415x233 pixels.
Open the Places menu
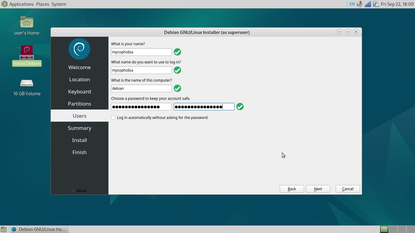(x=43, y=4)
